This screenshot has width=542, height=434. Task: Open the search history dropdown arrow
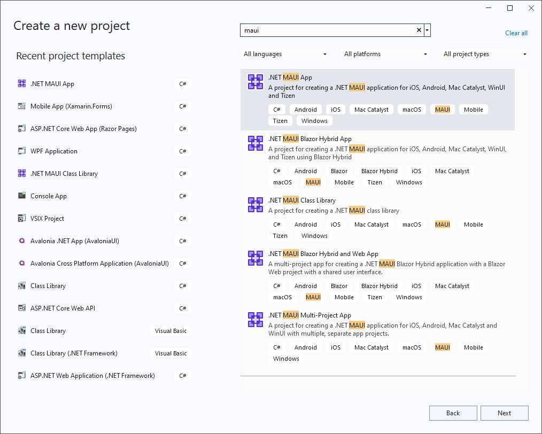[427, 30]
